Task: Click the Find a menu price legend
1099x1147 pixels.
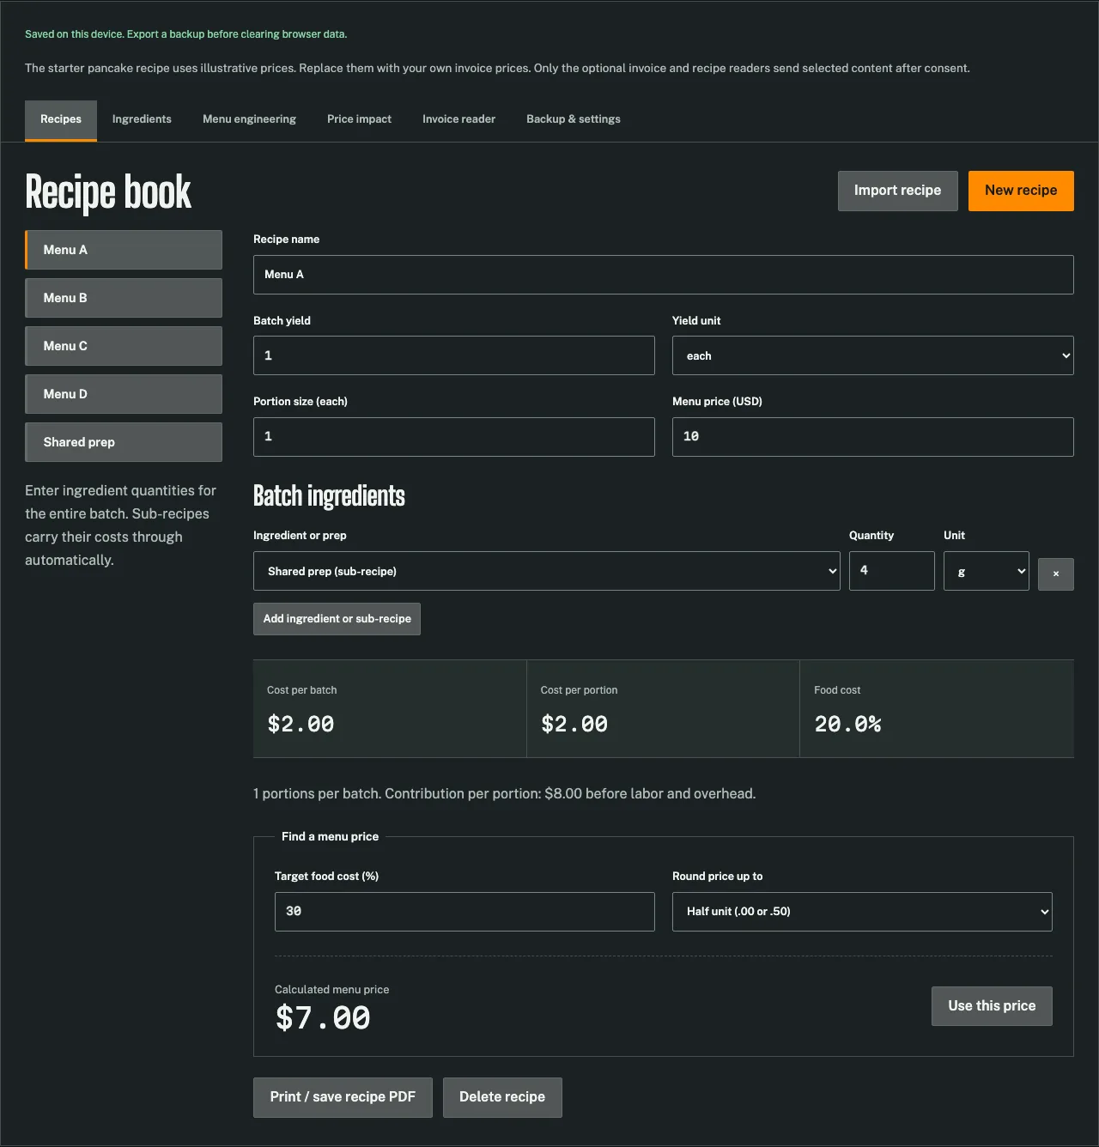Action: pos(330,837)
